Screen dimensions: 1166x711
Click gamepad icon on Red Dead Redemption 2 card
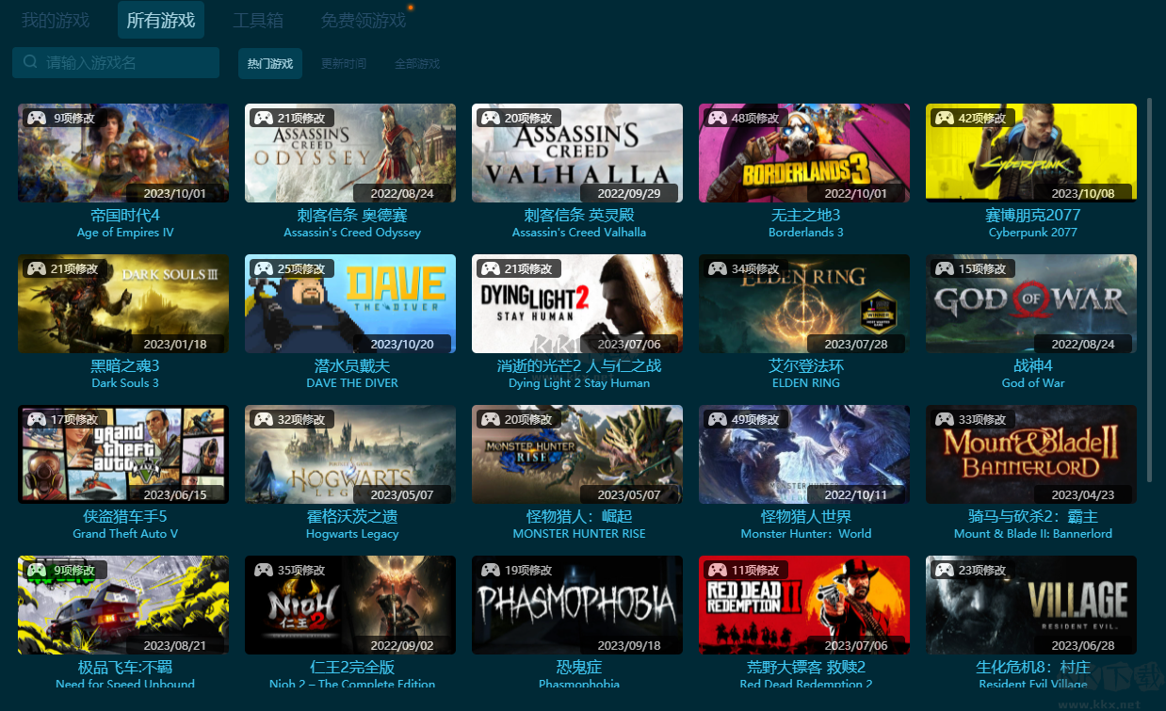[x=717, y=570]
